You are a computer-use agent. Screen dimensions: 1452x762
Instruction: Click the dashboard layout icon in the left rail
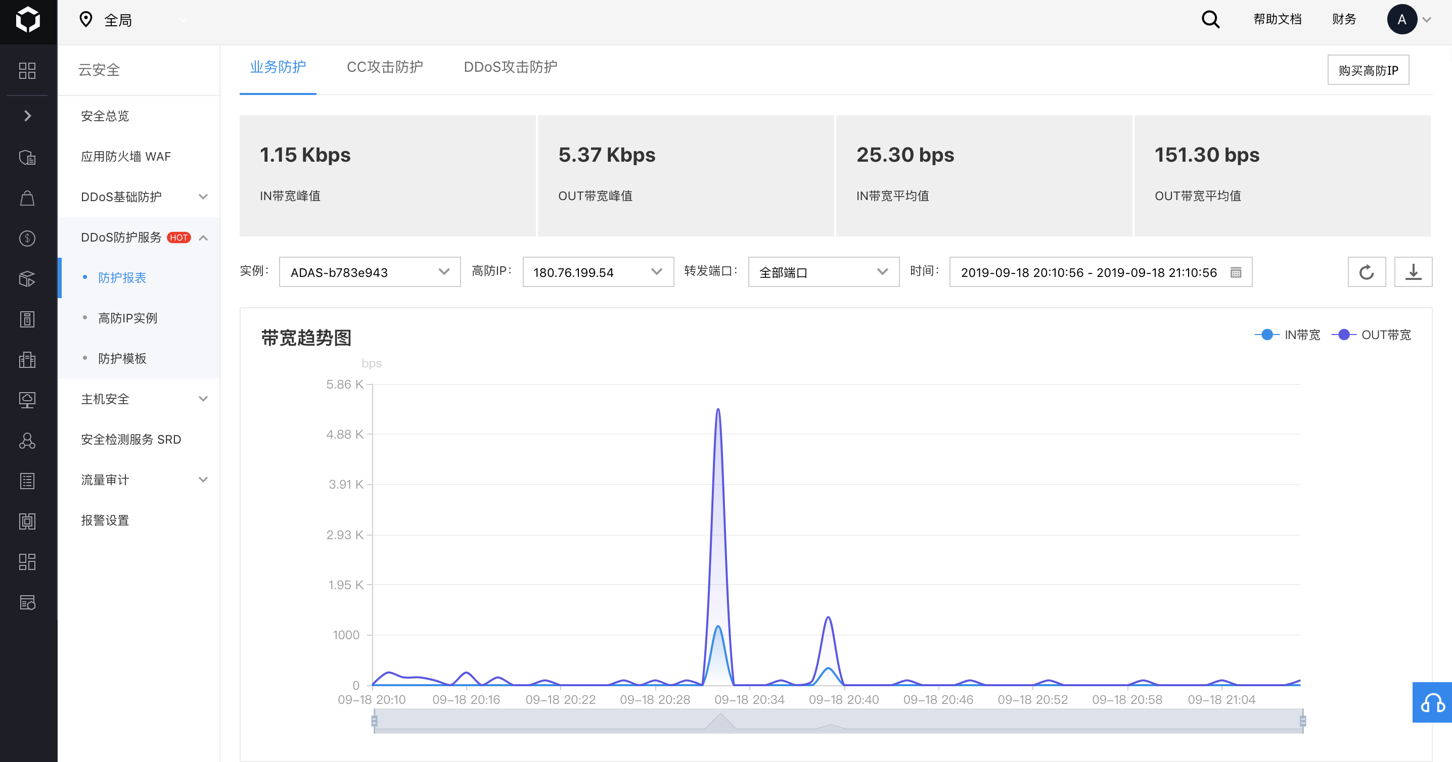[27, 562]
